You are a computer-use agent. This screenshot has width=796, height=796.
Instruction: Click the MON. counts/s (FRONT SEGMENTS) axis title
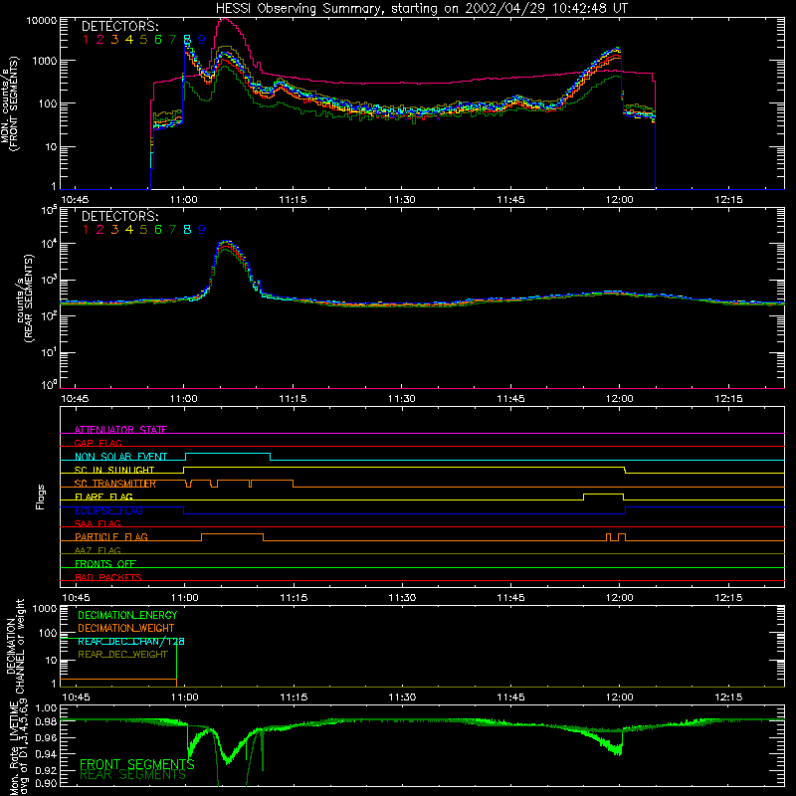pyautogui.click(x=10, y=103)
